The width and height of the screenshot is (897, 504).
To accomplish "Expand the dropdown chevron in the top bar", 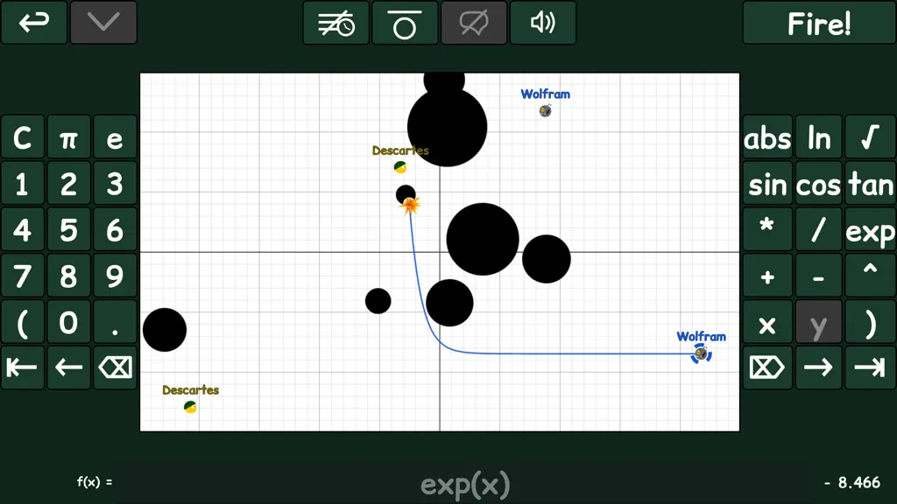I will pos(103,22).
